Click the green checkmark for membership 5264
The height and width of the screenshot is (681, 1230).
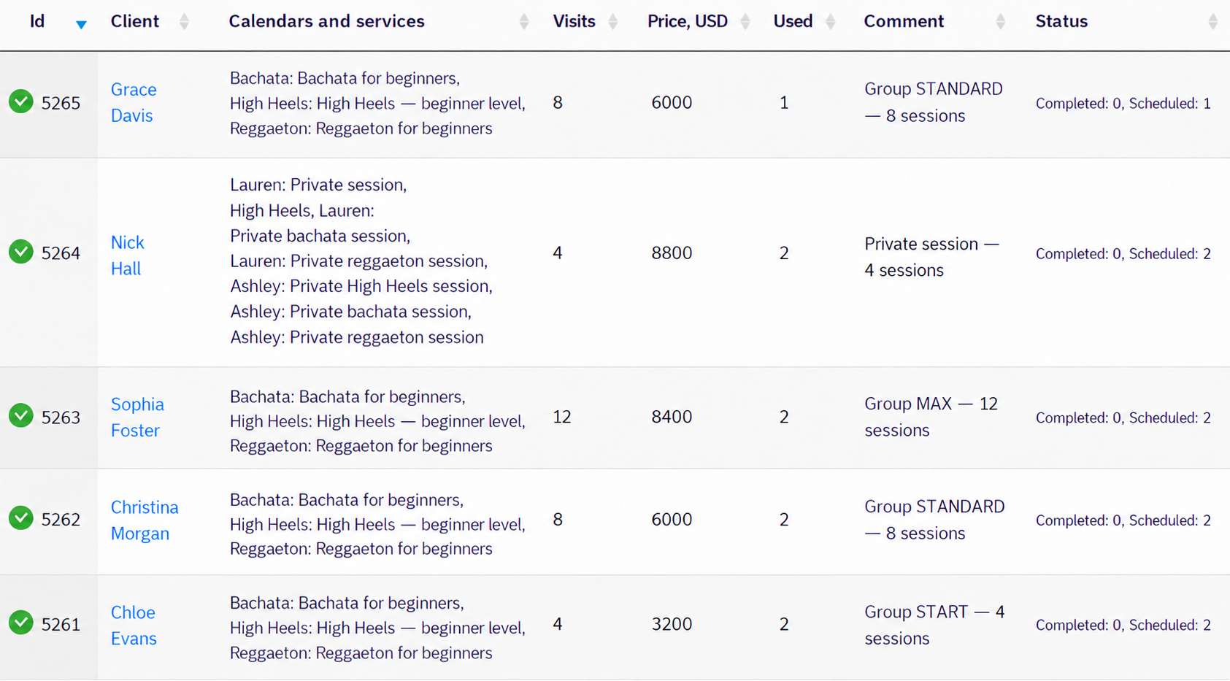[21, 252]
